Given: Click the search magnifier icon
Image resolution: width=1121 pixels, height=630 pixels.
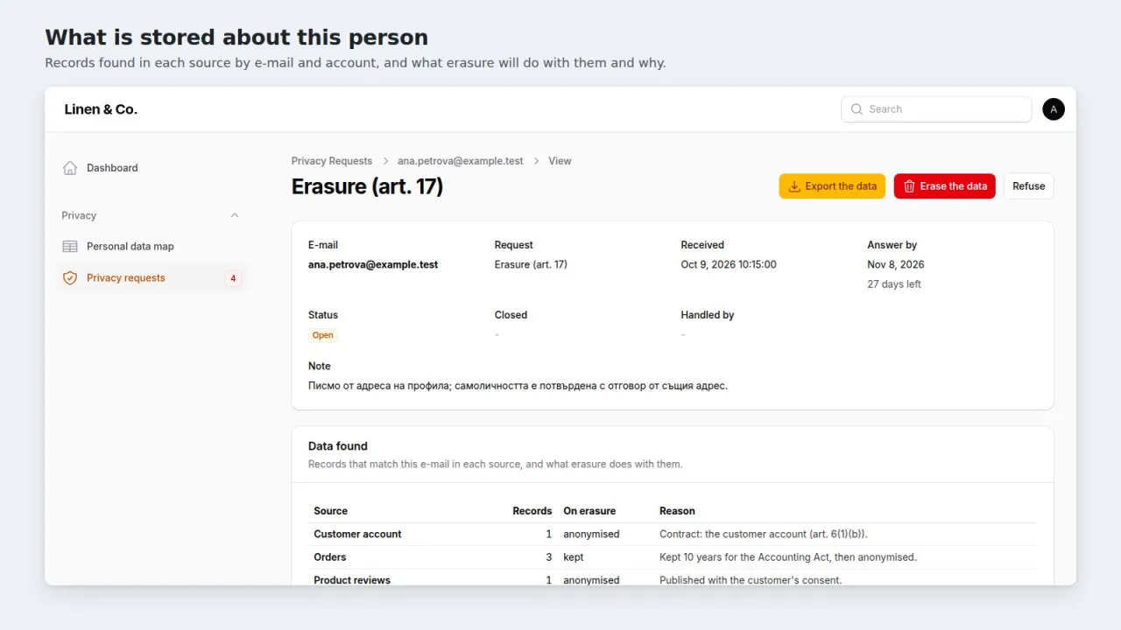Looking at the screenshot, I should 857,109.
